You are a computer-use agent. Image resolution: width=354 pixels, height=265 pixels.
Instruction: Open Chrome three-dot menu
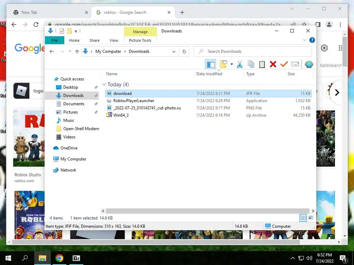click(340, 24)
